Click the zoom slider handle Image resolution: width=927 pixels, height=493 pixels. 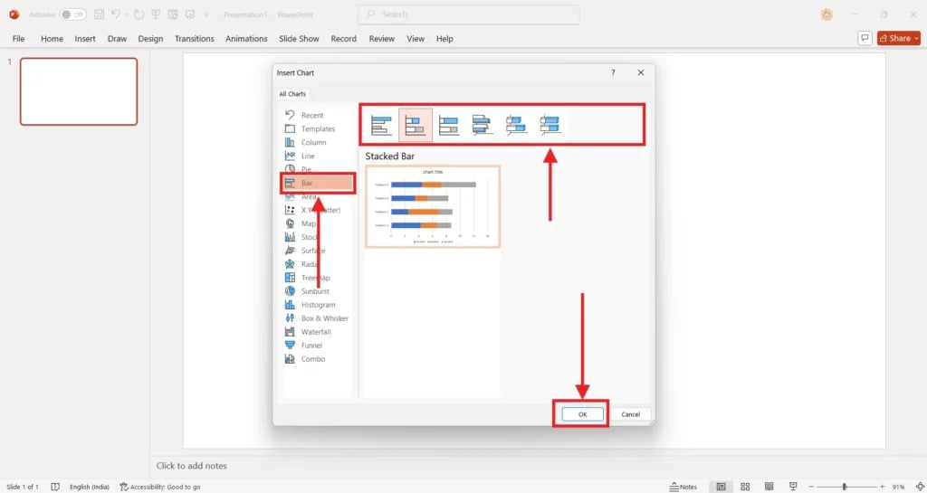[845, 487]
